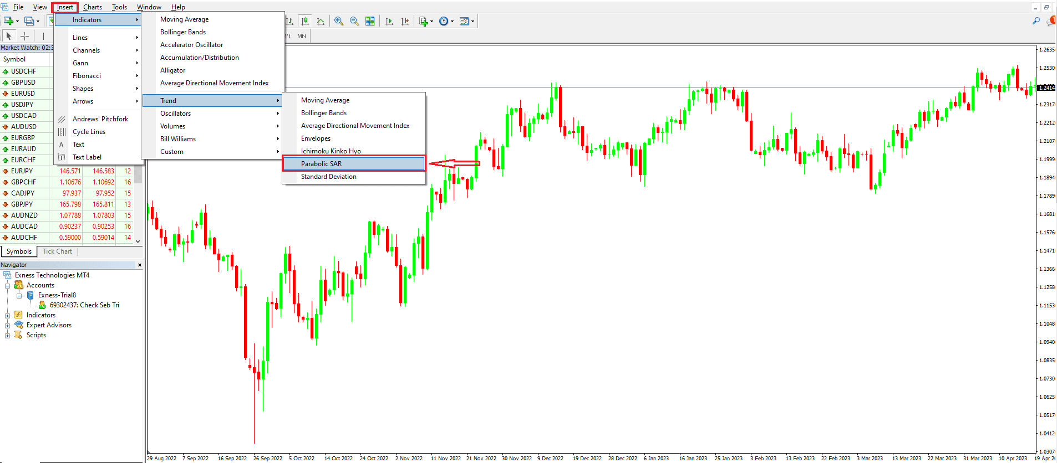Image resolution: width=1057 pixels, height=463 pixels.
Task: Toggle chart shift icon
Action: point(405,21)
